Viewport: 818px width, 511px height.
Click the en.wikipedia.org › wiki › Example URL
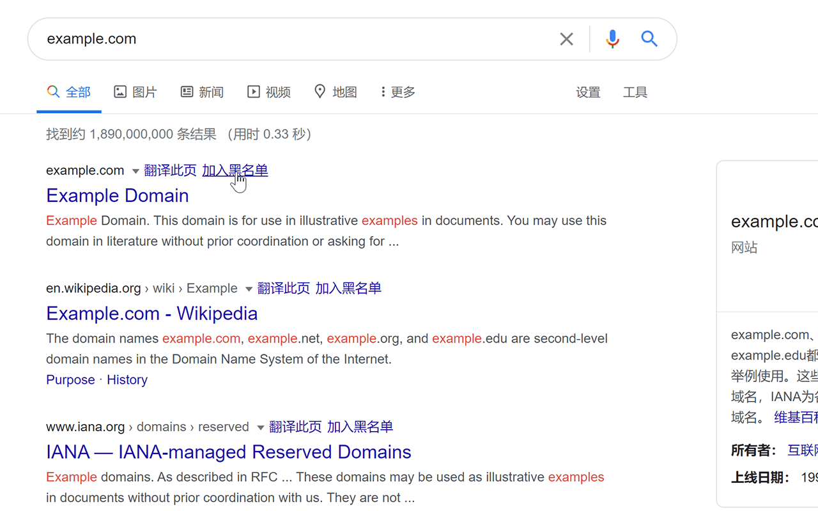(x=142, y=288)
